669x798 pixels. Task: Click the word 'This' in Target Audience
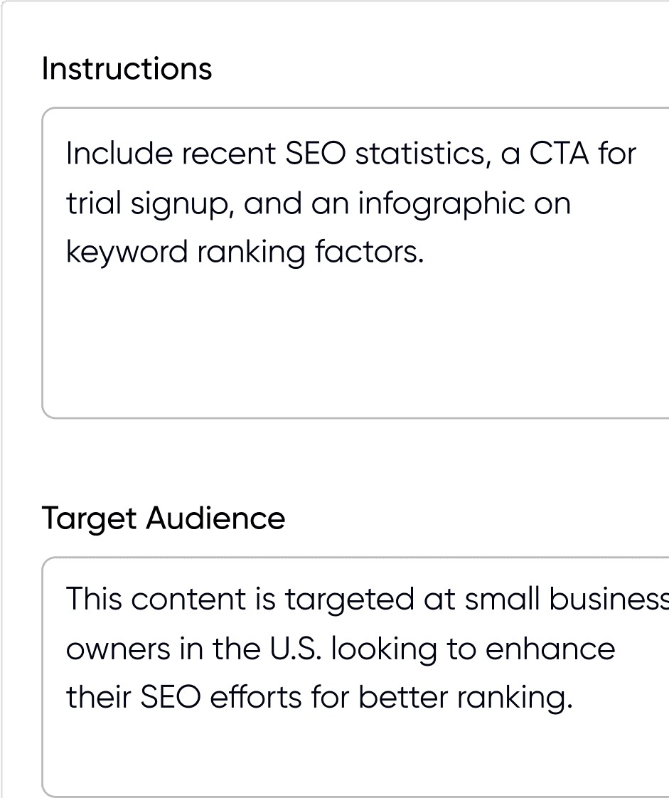click(93, 600)
